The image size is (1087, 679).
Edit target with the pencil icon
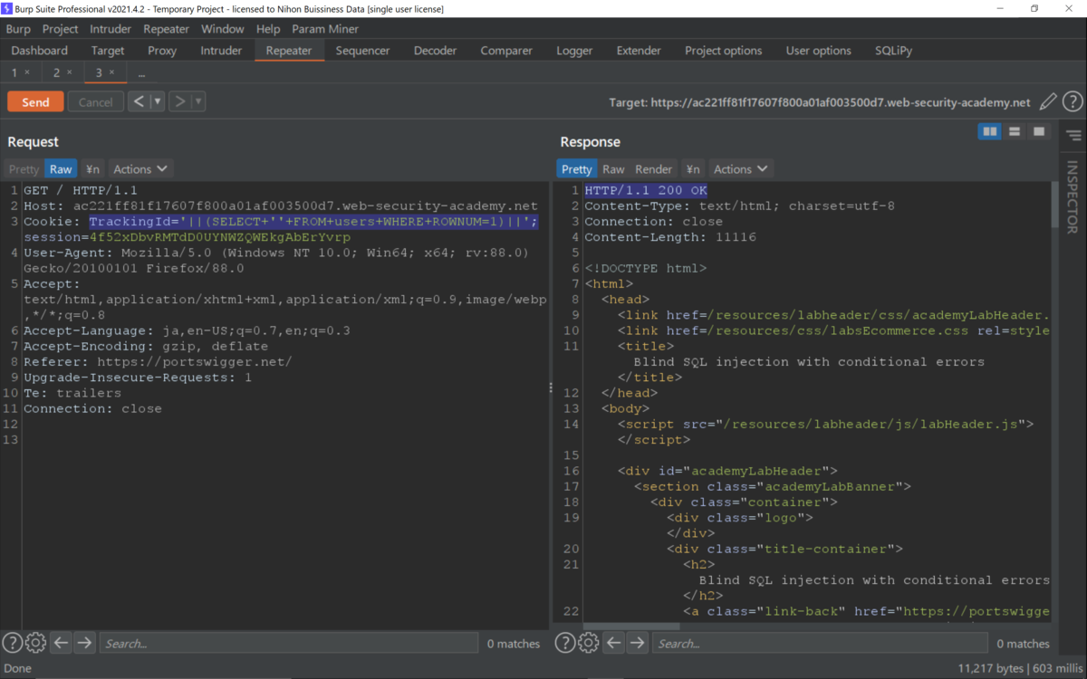coord(1047,101)
